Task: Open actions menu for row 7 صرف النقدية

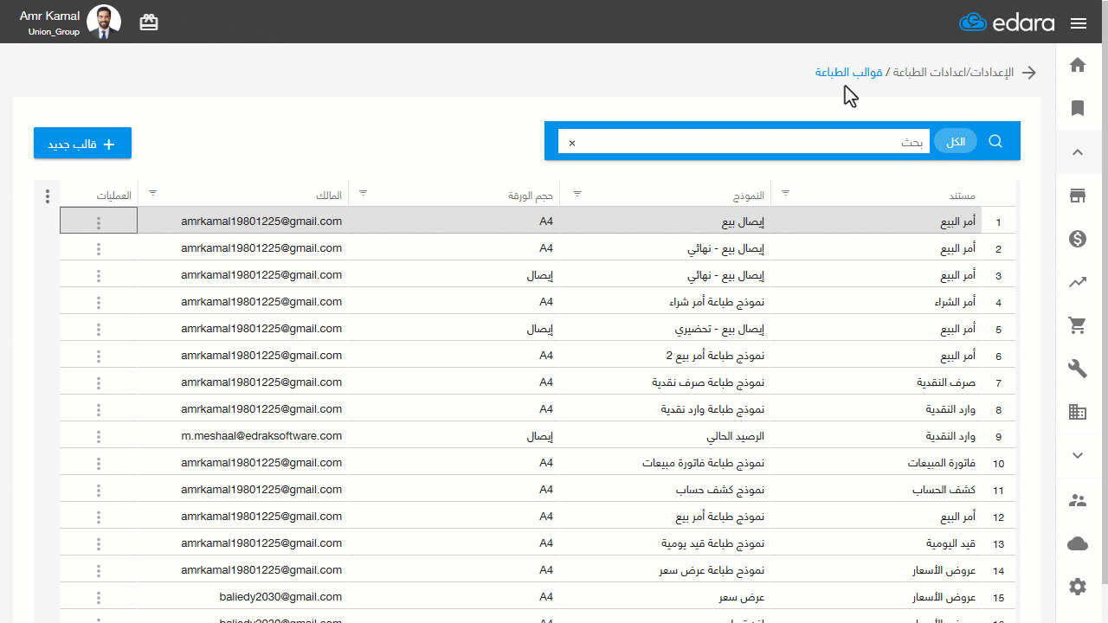Action: point(99,383)
